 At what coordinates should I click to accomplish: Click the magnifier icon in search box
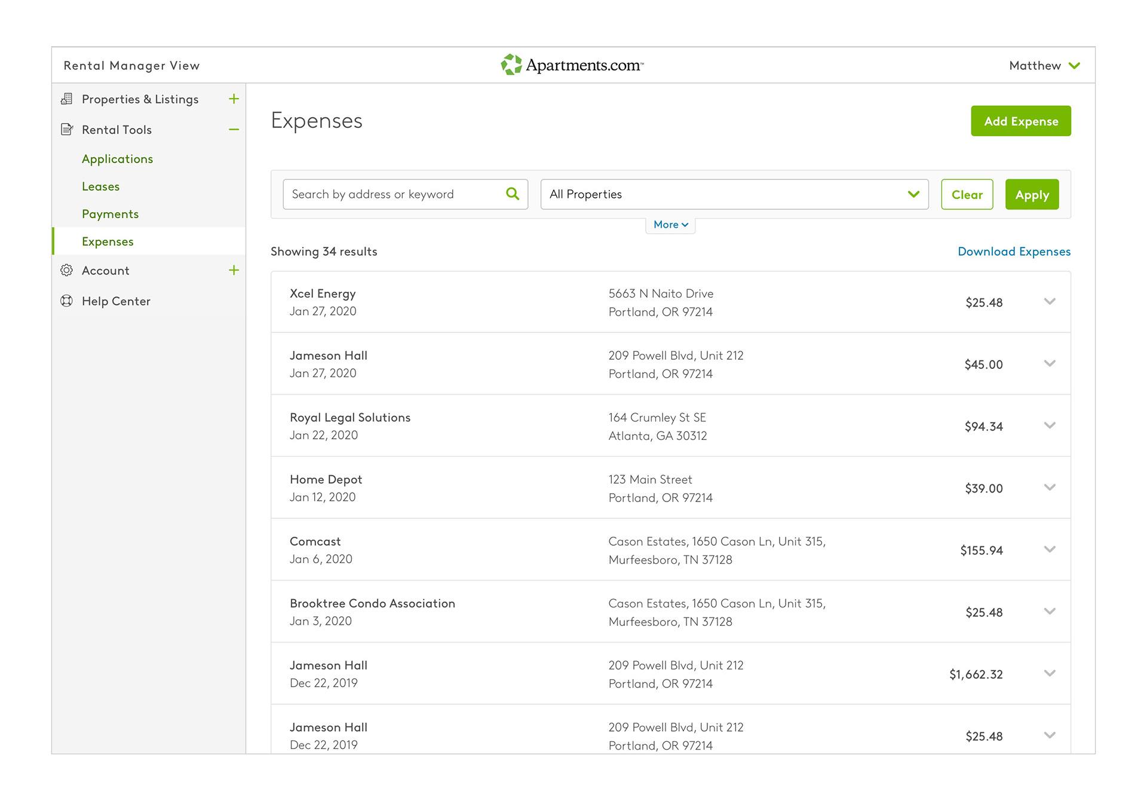click(x=513, y=194)
